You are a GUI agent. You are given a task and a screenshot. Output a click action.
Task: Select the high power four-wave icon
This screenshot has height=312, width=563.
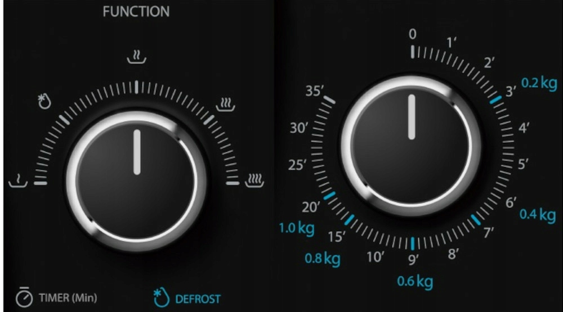click(254, 181)
